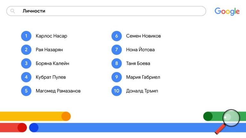Click the Google logo

click(x=227, y=11)
